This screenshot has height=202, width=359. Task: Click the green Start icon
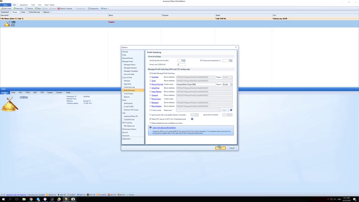[36, 8]
